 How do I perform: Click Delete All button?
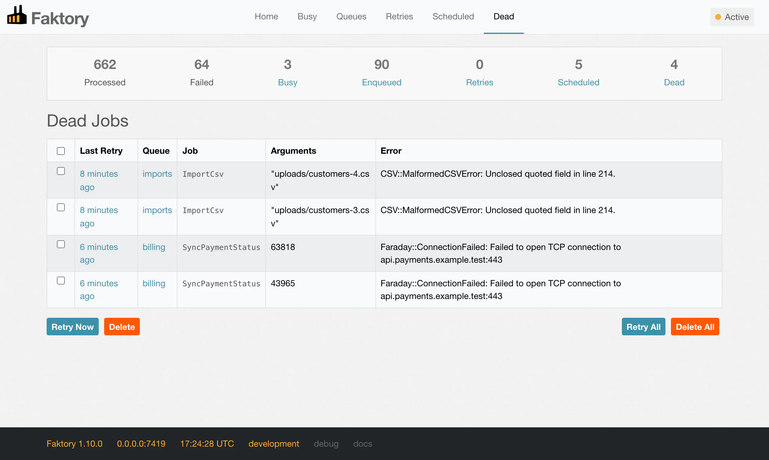[695, 327]
